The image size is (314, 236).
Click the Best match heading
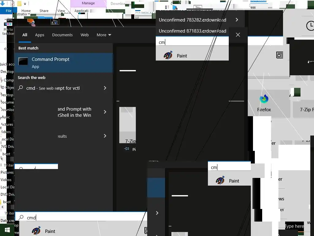point(28,48)
